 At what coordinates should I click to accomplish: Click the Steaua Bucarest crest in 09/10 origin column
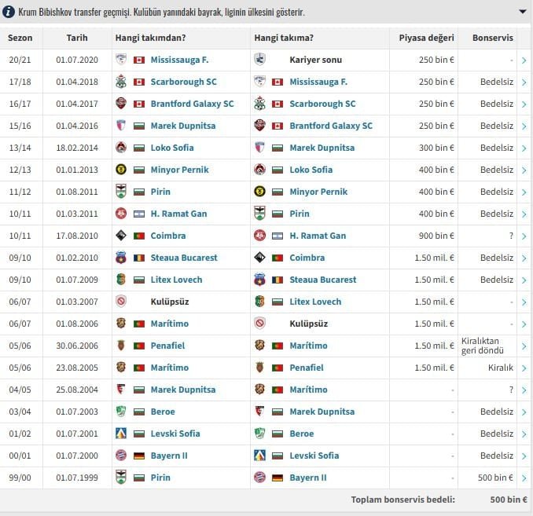pyautogui.click(x=121, y=258)
